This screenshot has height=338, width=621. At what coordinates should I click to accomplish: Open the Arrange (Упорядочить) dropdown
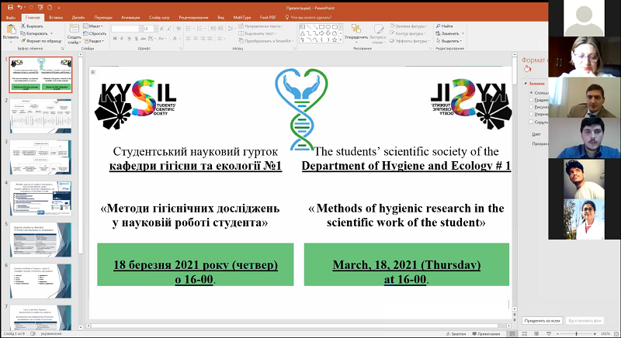pyautogui.click(x=356, y=33)
